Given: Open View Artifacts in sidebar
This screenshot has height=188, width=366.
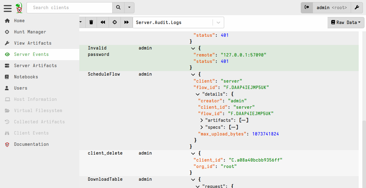Looking at the screenshot, I should point(40,43).
